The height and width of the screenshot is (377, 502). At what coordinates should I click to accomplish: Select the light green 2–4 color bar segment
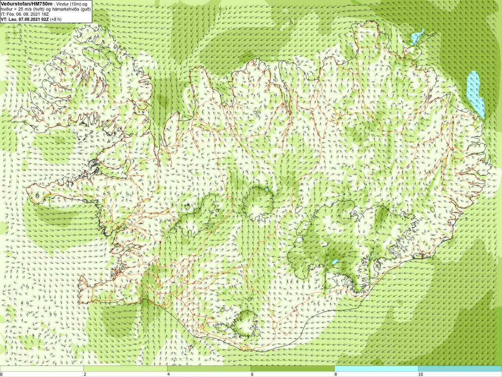(125, 369)
